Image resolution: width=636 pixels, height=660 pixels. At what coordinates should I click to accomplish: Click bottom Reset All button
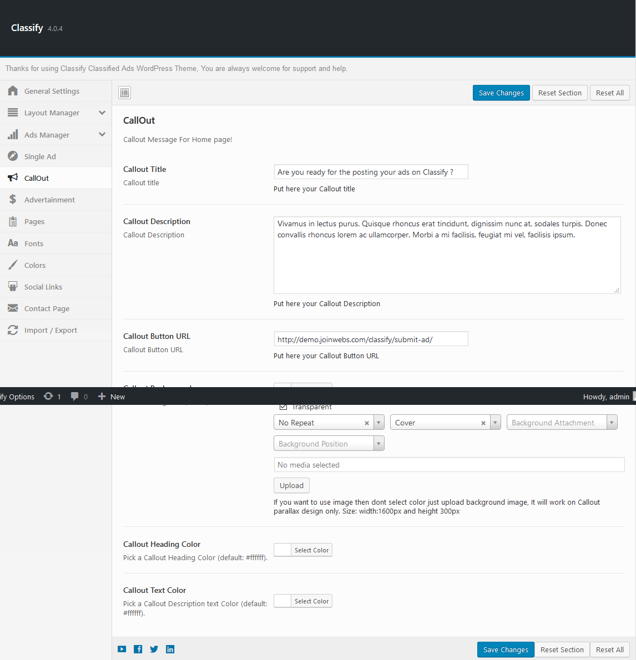pyautogui.click(x=610, y=649)
